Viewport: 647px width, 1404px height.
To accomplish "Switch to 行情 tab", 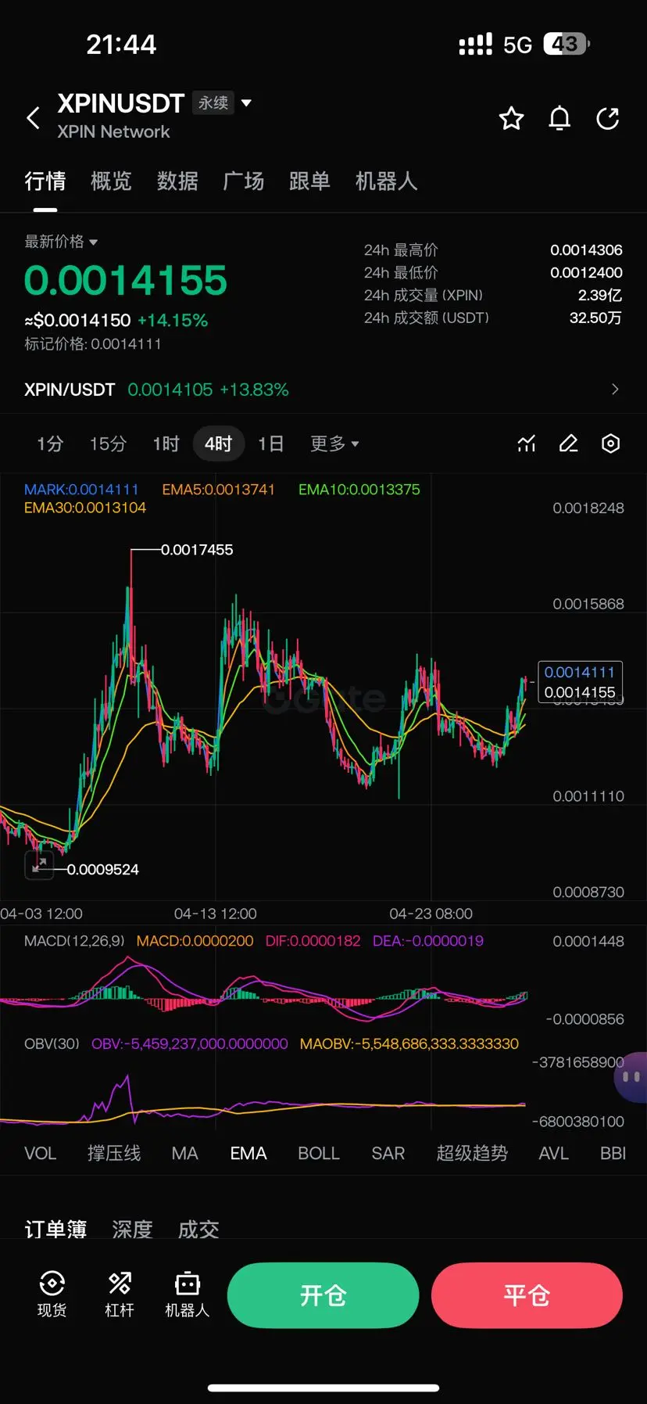I will pos(45,181).
